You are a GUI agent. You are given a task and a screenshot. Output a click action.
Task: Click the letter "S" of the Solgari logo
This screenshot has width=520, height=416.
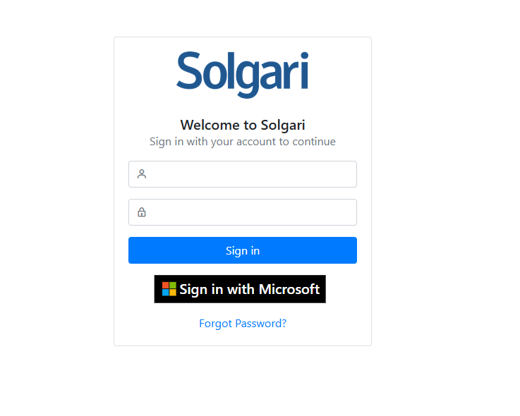(x=189, y=72)
